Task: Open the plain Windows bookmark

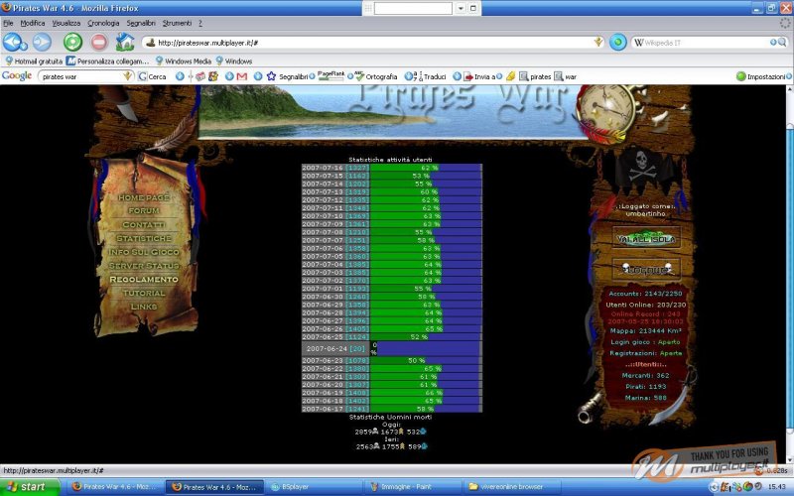Action: tap(234, 61)
